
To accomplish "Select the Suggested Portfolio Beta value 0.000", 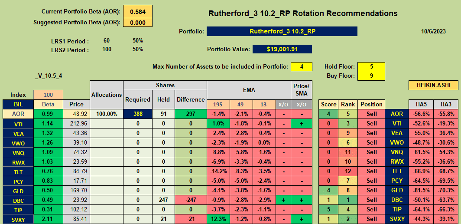I will coord(138,23).
